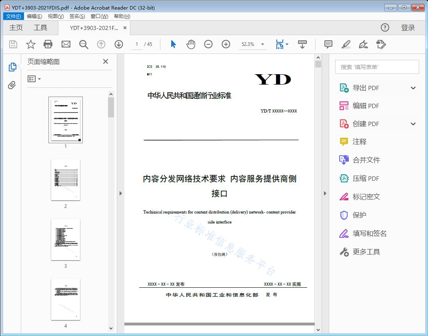Image resolution: width=428 pixels, height=336 pixels.
Task: Add a sticky note comment
Action: coord(328,44)
